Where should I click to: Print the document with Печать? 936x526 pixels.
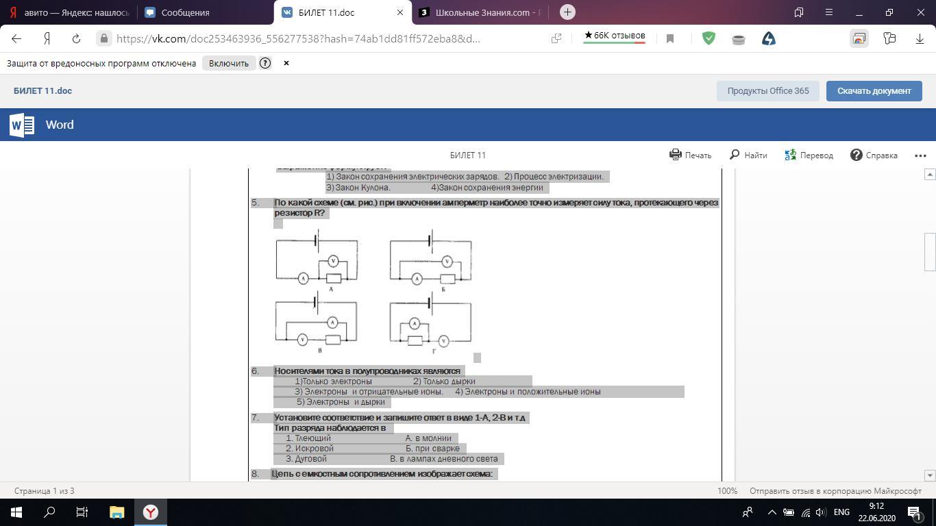pyautogui.click(x=691, y=155)
